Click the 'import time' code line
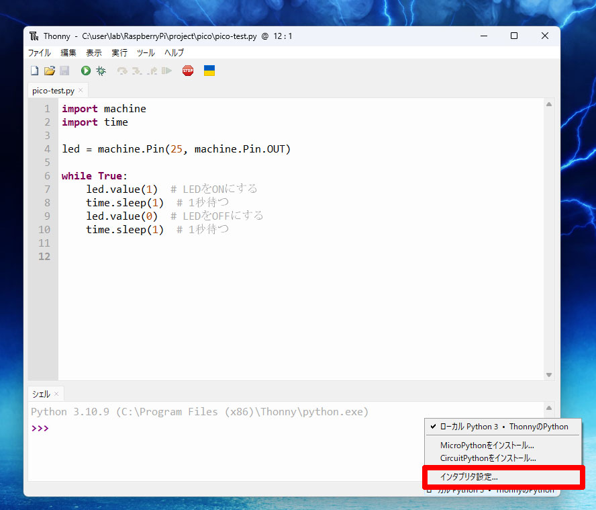Image resolution: width=596 pixels, height=510 pixels. click(95, 122)
